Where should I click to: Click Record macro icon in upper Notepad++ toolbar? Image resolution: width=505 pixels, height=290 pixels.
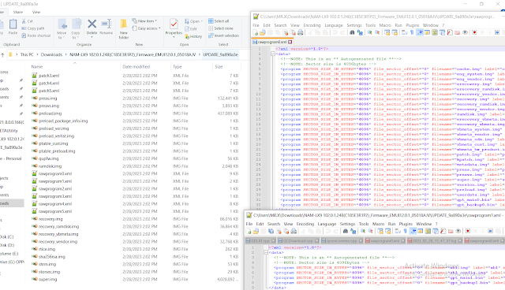pyautogui.click(x=474, y=32)
